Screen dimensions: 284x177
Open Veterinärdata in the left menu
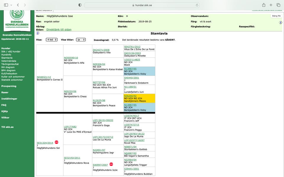pyautogui.click(x=9, y=61)
